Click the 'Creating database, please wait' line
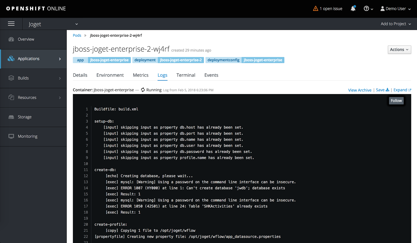The height and width of the screenshot is (243, 417). pos(149,176)
